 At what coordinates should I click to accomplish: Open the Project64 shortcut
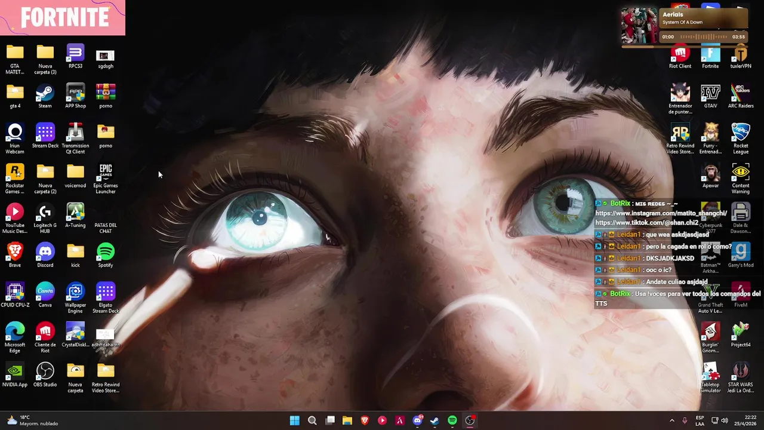(x=741, y=336)
